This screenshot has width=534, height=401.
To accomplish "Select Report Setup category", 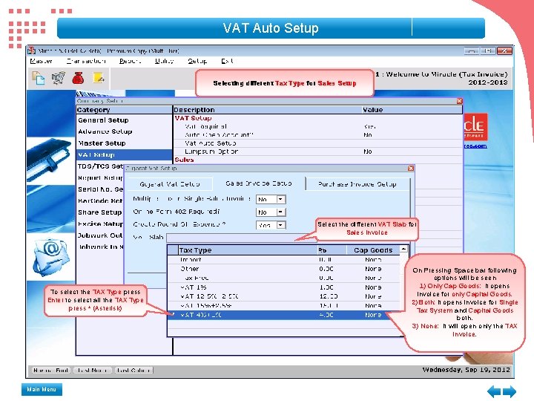I will [100, 177].
